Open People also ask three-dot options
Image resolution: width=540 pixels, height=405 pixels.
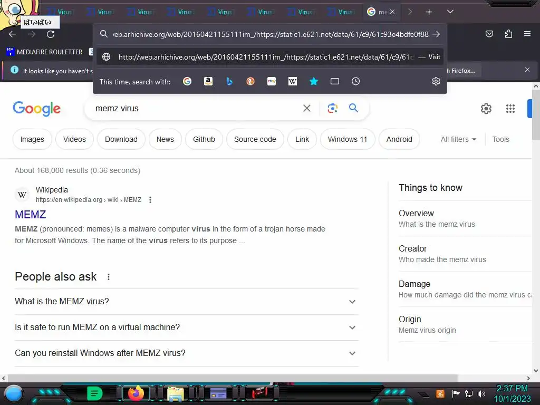click(109, 277)
